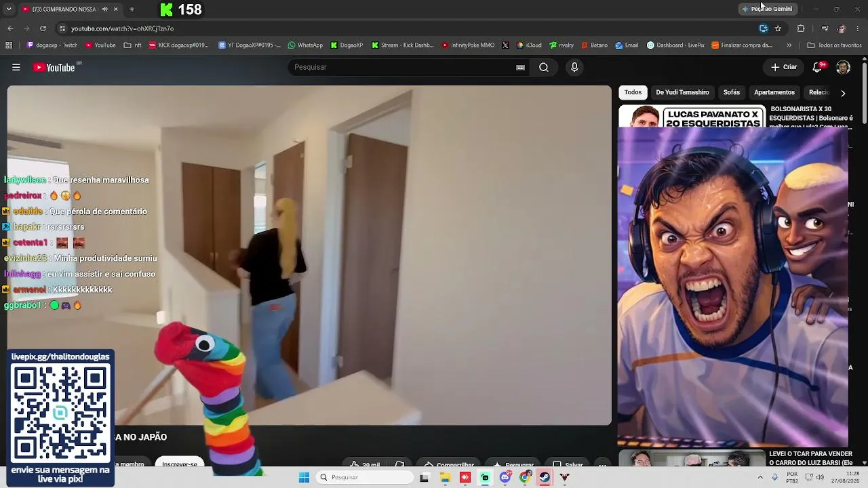Screen dimensions: 868x488
Task: Open the 'Email' bookmark
Action: [x=627, y=45]
